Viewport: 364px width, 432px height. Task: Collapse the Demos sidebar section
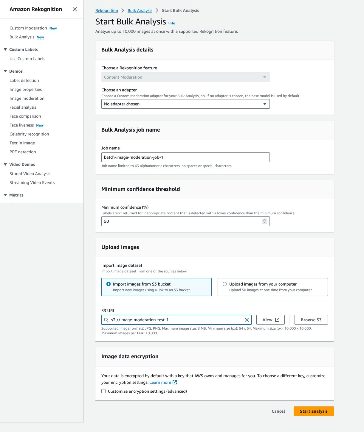5,71
